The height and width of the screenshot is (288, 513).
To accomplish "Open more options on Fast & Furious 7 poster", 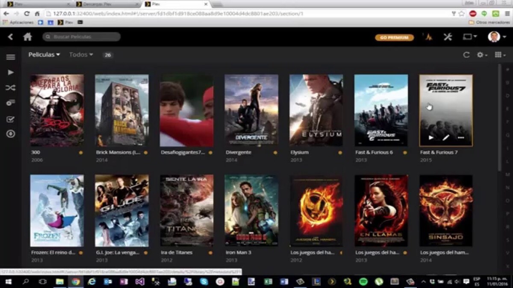I will point(460,137).
